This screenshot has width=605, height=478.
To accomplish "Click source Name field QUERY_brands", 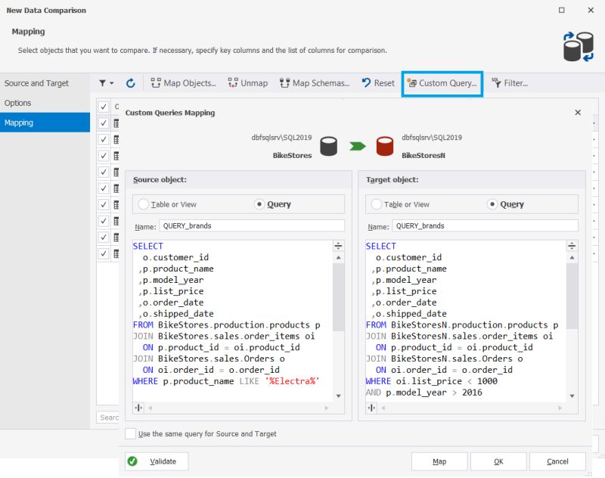I will (252, 225).
